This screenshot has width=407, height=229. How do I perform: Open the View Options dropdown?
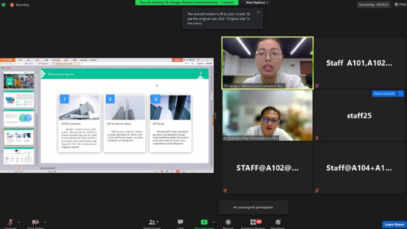pyautogui.click(x=257, y=3)
